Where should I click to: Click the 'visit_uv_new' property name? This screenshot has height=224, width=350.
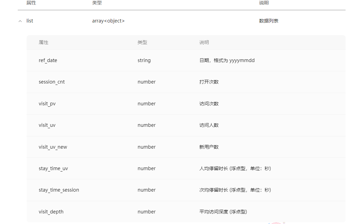(x=53, y=147)
